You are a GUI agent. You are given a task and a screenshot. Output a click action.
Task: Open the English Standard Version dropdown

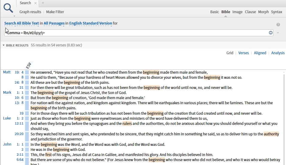click(90, 23)
